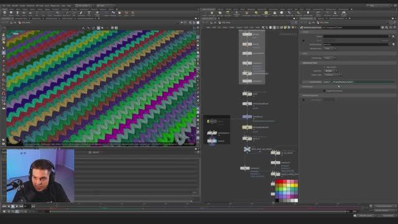This screenshot has height=224, width=398.
Task: Pick the white swatch in node color palette
Action: point(296,200)
